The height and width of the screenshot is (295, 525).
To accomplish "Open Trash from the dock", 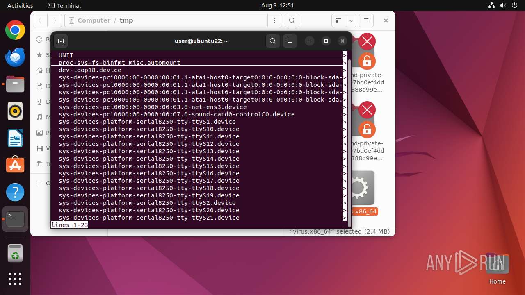I will (15, 253).
